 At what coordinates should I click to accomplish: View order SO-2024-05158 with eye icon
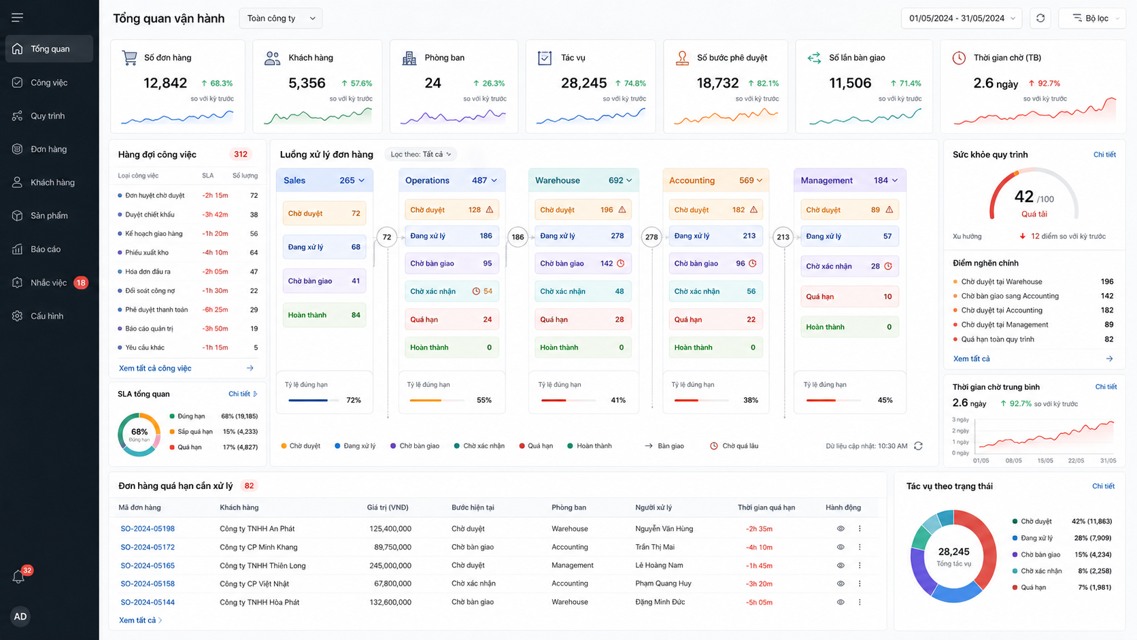pyautogui.click(x=841, y=584)
